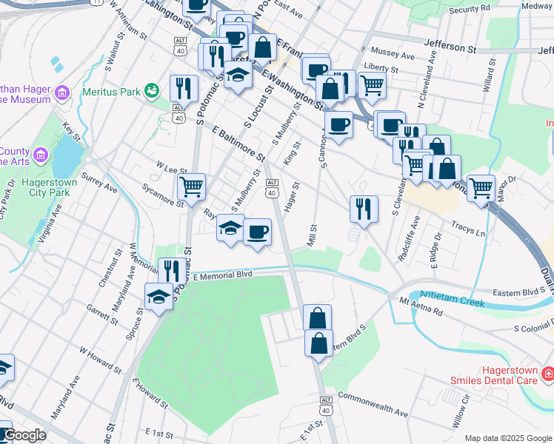Click the school marker beside the Hager St cafe
Screen dimensions: 554x444
point(230,228)
